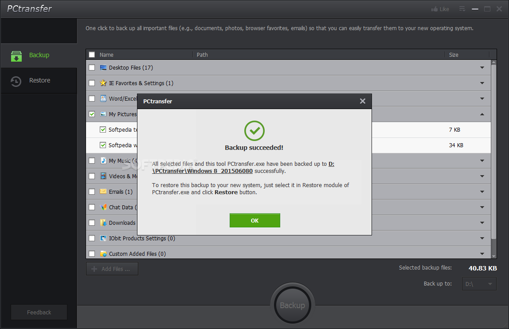This screenshot has height=329, width=509.
Task: Collapse the My Pictures row arrow
Action: click(482, 114)
